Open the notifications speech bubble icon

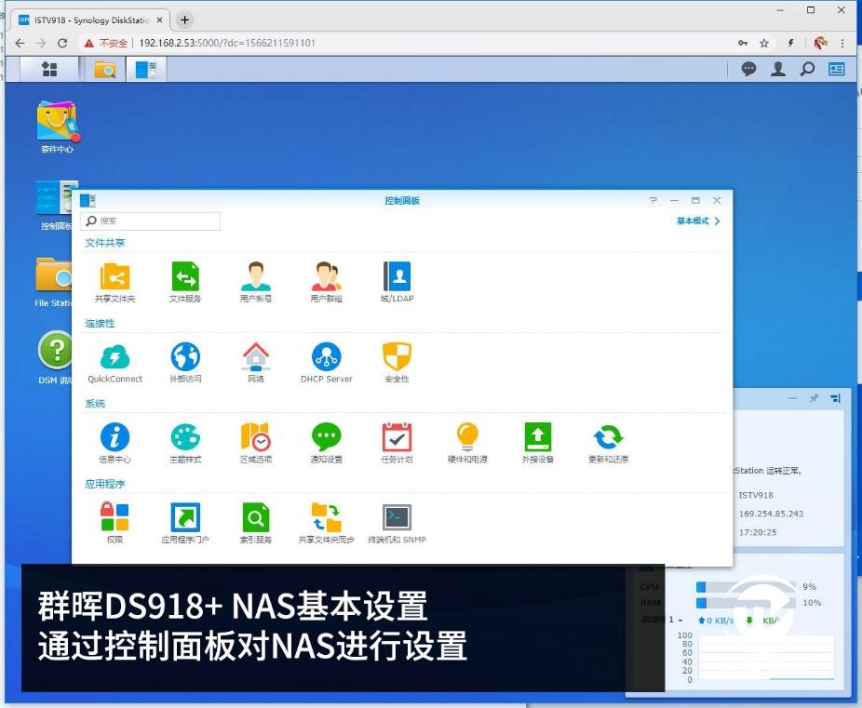point(748,69)
